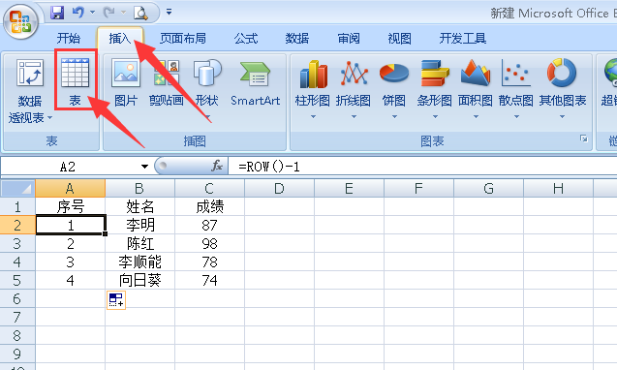Open the 形状 shapes gallery

[x=207, y=88]
